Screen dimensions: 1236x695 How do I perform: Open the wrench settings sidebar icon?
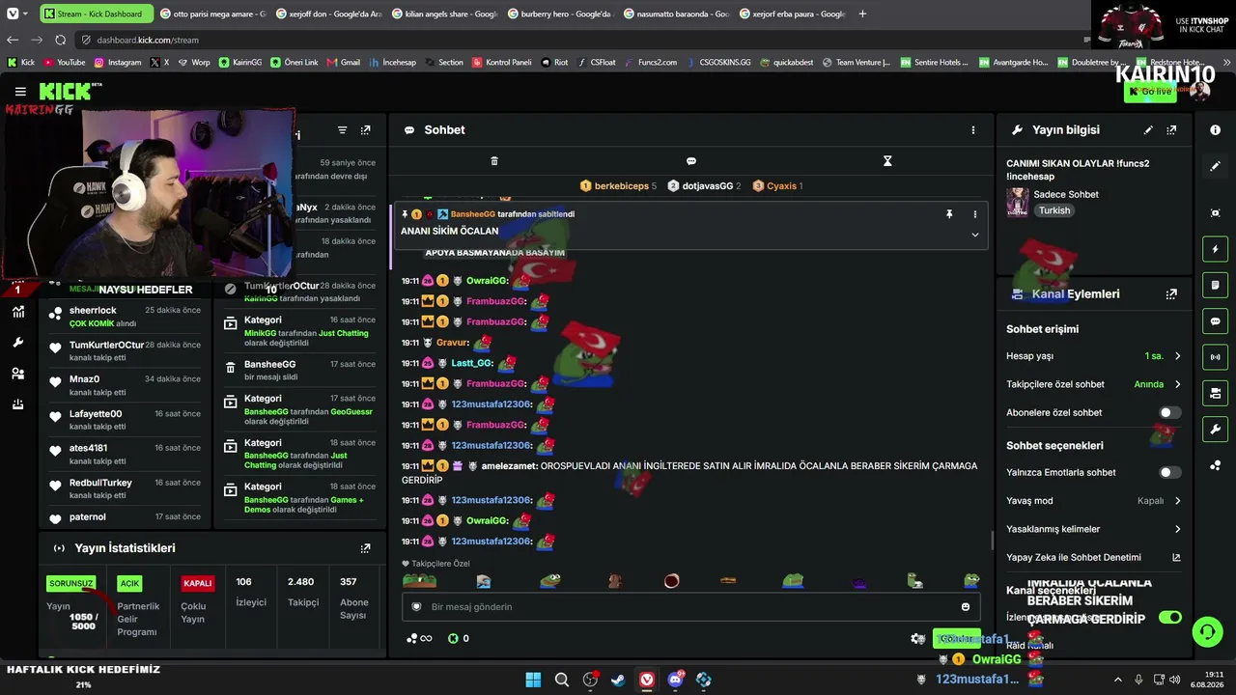click(x=17, y=343)
